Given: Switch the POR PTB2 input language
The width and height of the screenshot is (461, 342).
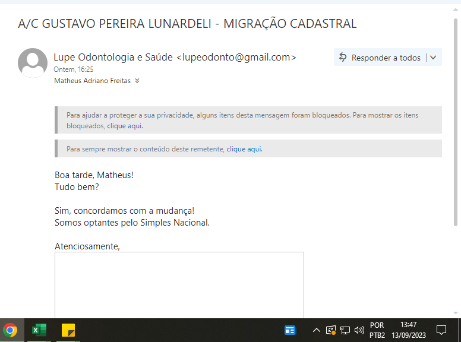Looking at the screenshot, I should pos(377,330).
